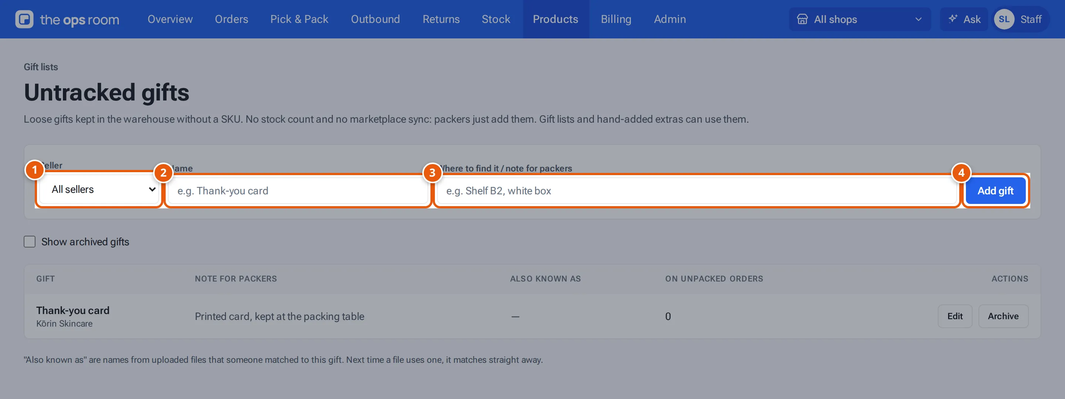Focus the note for packers field
The width and height of the screenshot is (1065, 399).
coord(697,190)
